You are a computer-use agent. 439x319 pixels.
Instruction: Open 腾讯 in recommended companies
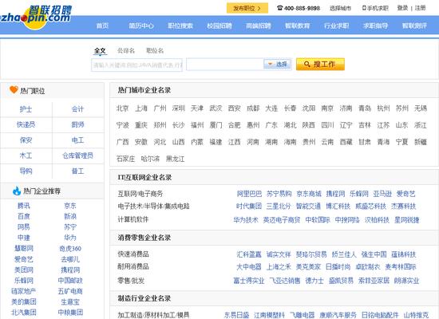[x=24, y=206]
